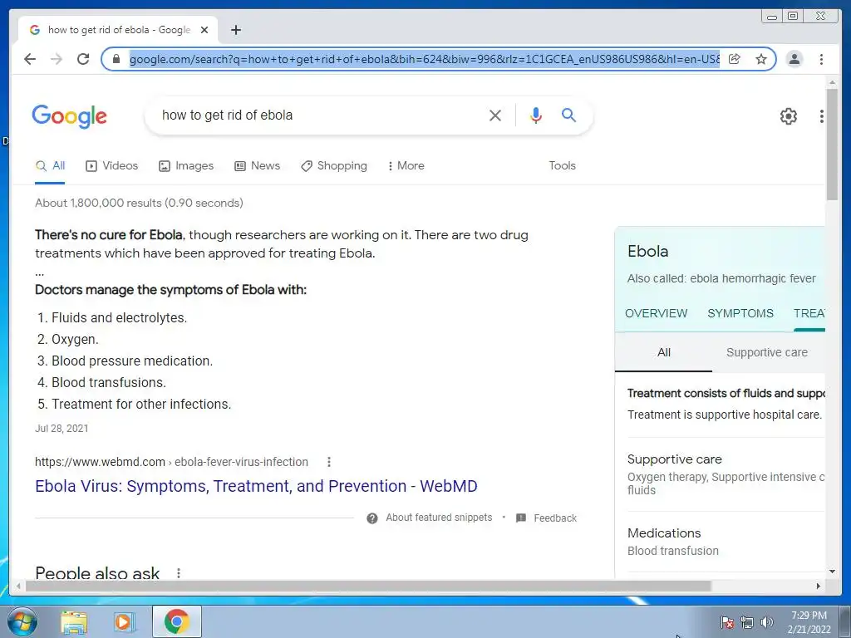
Task: Click the taskbar clock showing 7:29 PM
Action: [x=809, y=622]
